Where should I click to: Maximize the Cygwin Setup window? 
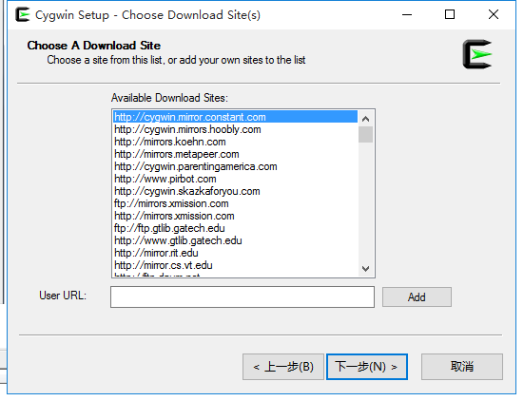[450, 14]
